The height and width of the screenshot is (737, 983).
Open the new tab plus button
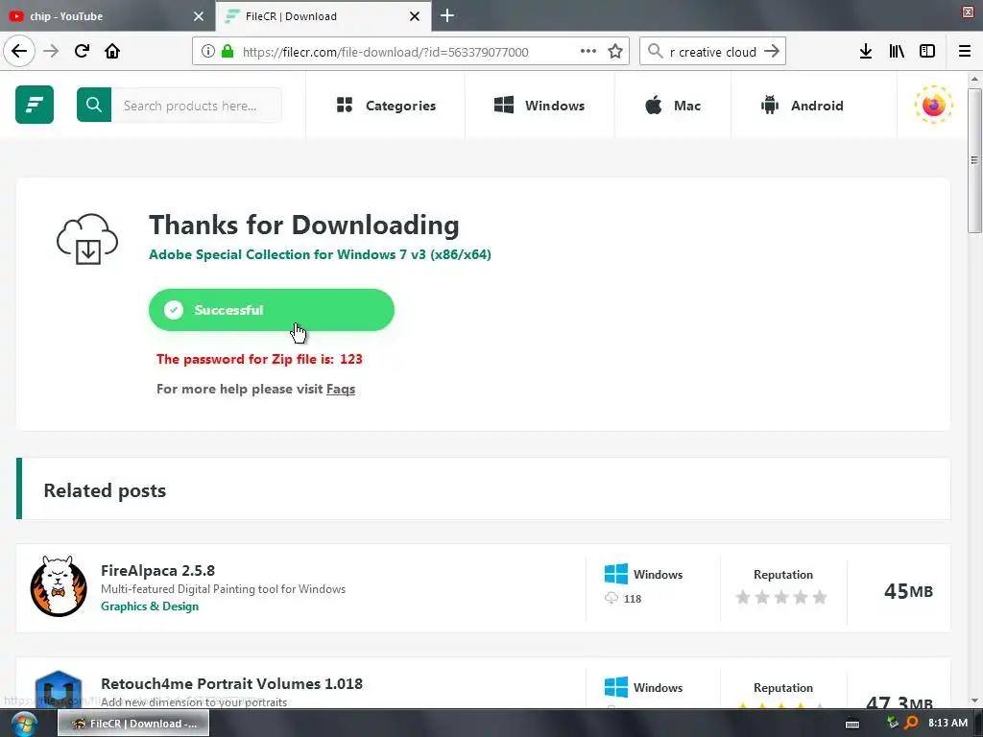click(447, 15)
